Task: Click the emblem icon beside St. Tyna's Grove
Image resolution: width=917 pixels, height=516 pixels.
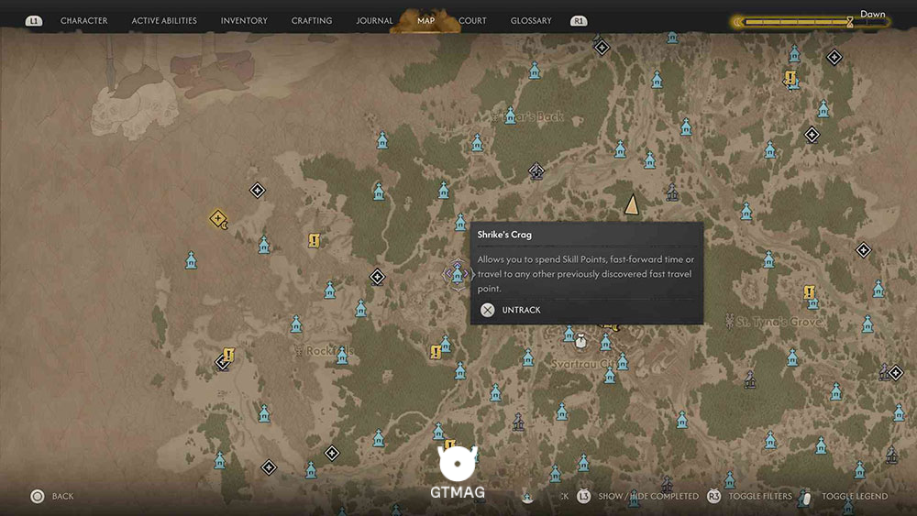Action: pos(729,321)
